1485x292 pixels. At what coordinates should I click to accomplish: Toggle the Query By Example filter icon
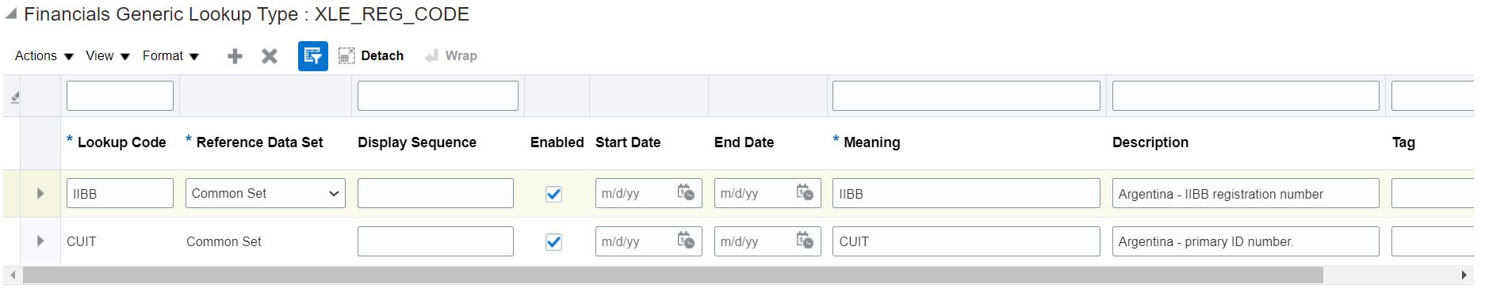pos(313,56)
